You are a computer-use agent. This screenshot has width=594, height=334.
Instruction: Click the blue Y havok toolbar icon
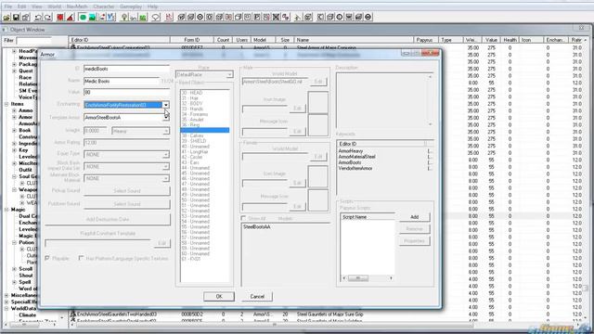tap(111, 17)
